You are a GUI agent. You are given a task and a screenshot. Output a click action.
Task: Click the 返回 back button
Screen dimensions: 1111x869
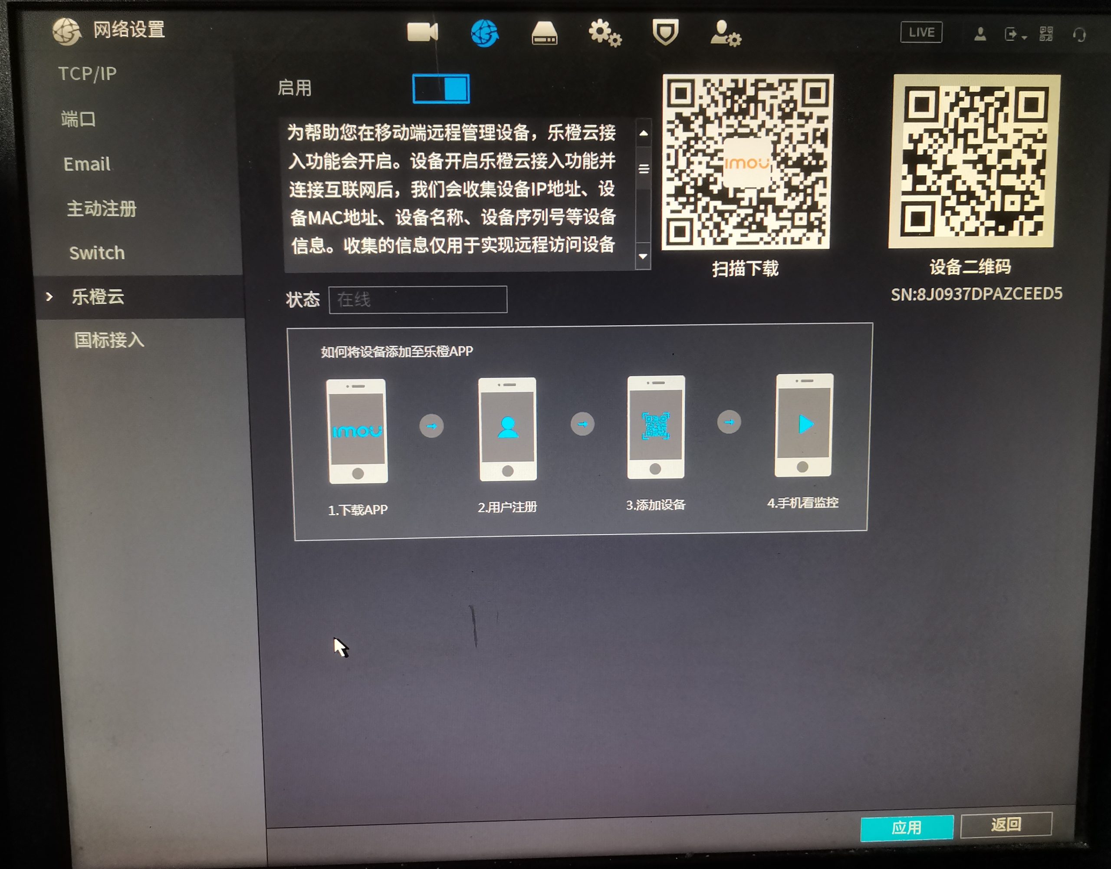pos(1006,824)
